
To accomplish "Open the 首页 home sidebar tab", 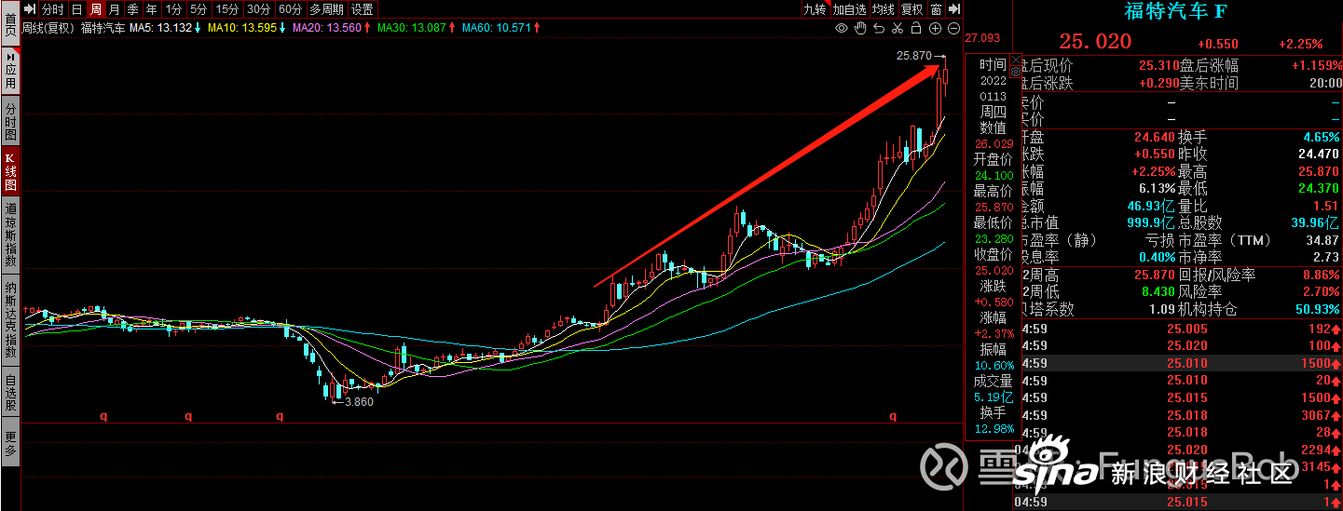I will 10,22.
